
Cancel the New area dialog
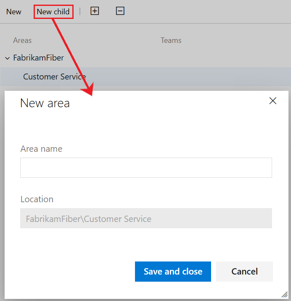tap(244, 272)
